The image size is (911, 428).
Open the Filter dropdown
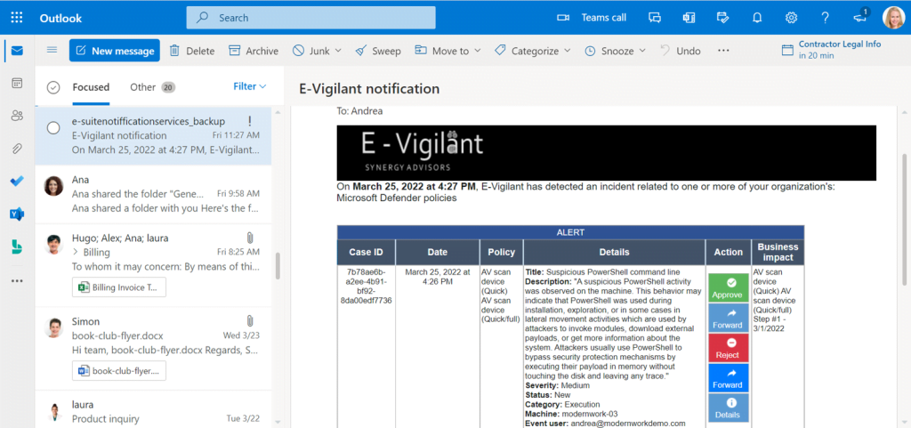[250, 86]
